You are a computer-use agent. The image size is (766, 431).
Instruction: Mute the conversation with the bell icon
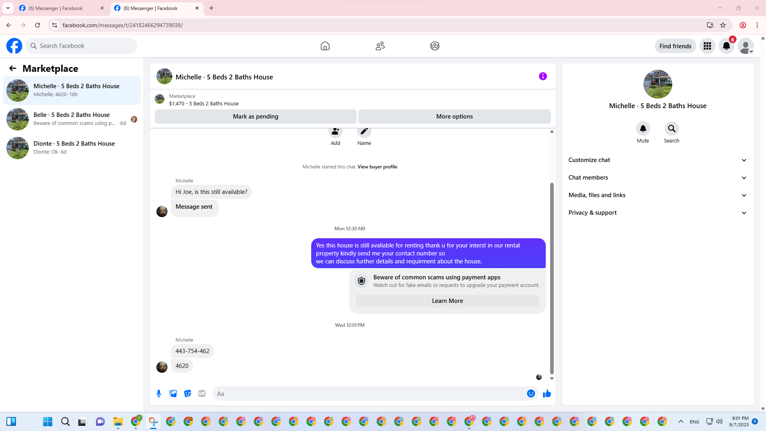click(x=643, y=129)
